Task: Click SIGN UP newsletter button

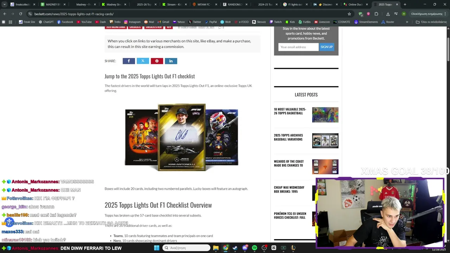Action: pyautogui.click(x=327, y=47)
